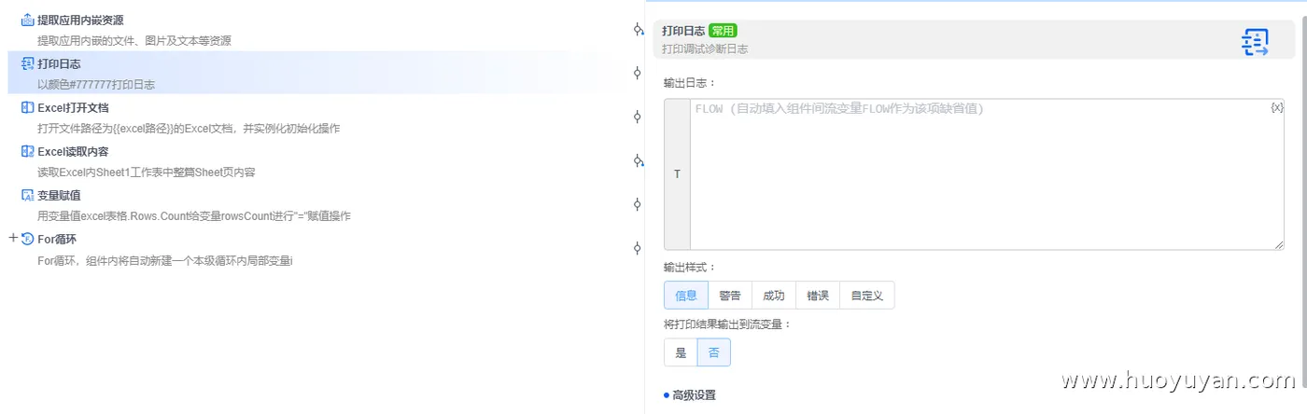
Task: Click description 以颜色#777777打印日志
Action: [96, 85]
